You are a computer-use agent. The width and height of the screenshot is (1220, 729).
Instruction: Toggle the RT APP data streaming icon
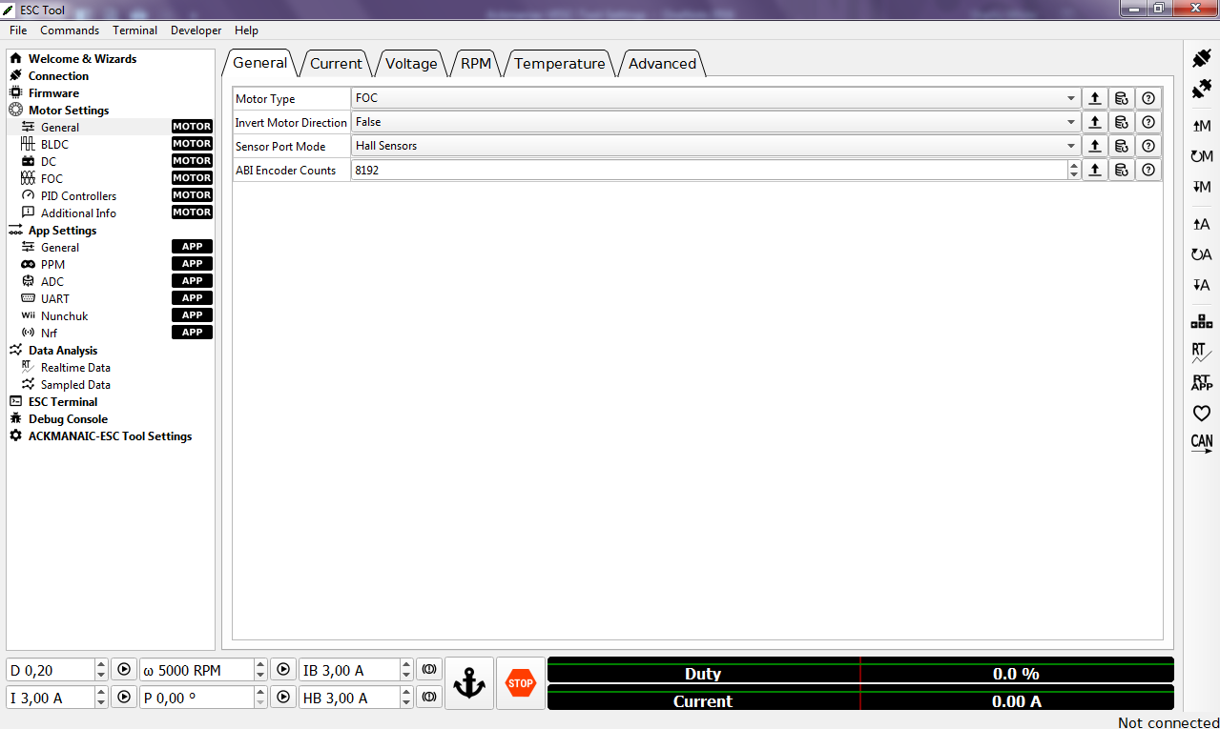1201,382
